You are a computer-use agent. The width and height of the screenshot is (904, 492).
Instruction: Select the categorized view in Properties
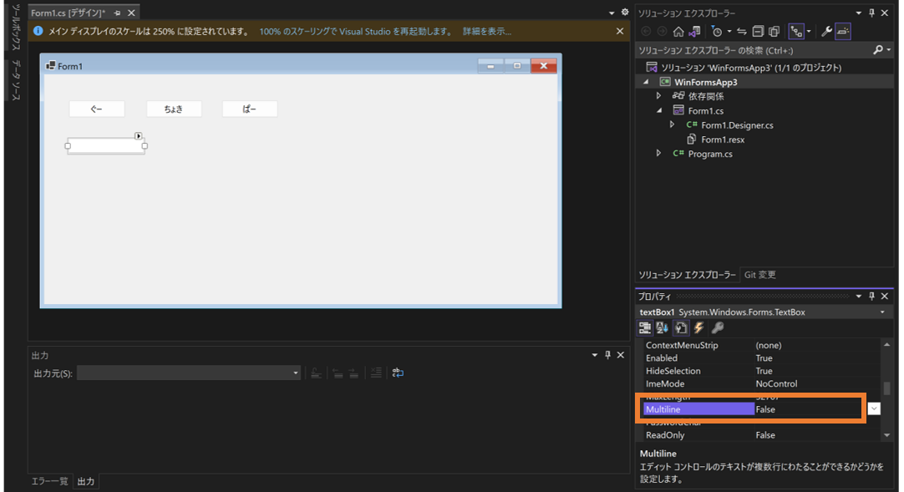coord(645,327)
